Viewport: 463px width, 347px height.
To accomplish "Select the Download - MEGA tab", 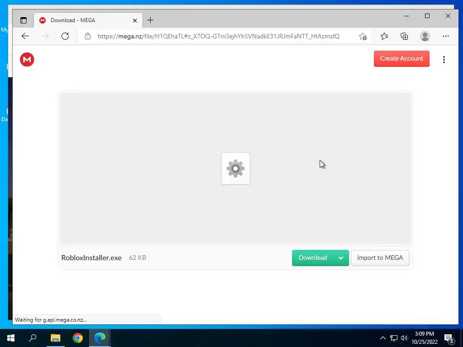I will pos(88,20).
